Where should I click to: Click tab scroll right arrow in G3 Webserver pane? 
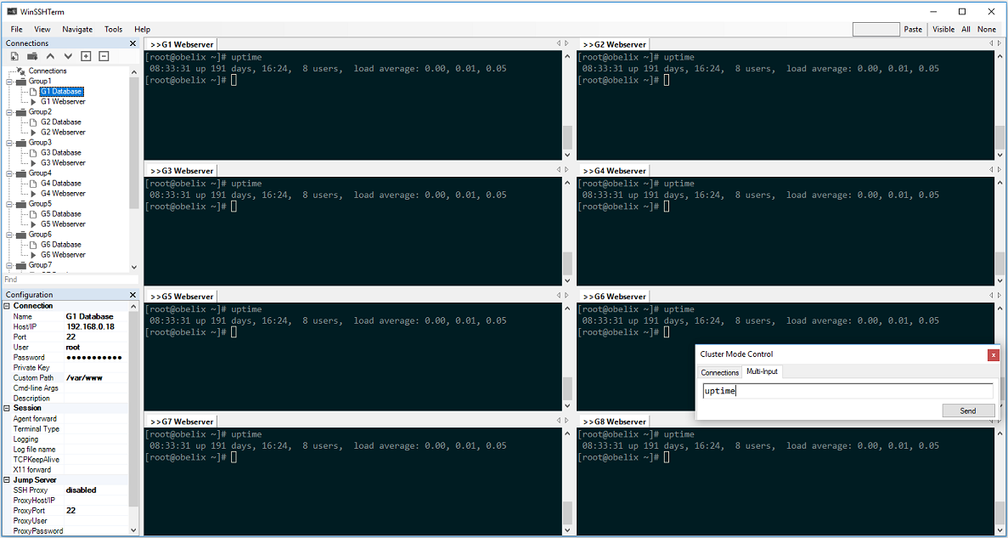click(566, 170)
